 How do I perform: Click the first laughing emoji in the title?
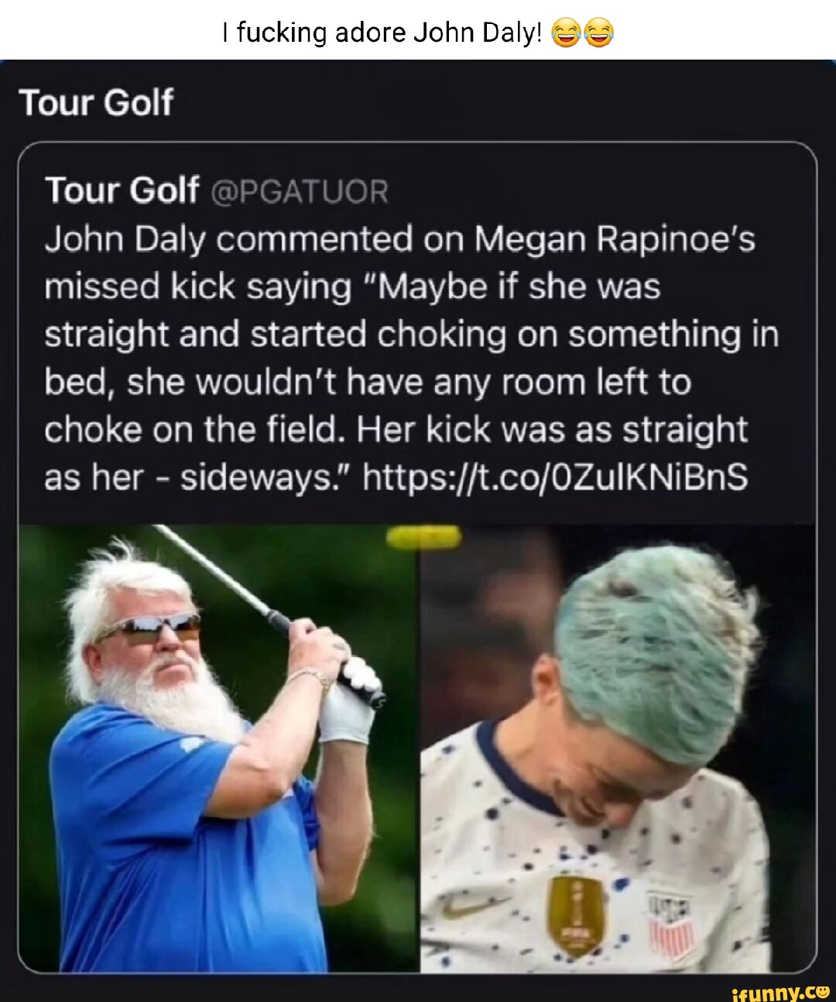565,32
